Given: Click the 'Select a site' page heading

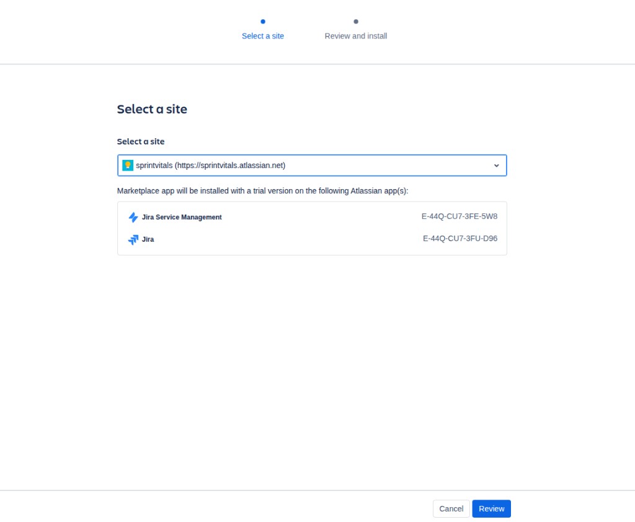Looking at the screenshot, I should pyautogui.click(x=152, y=109).
